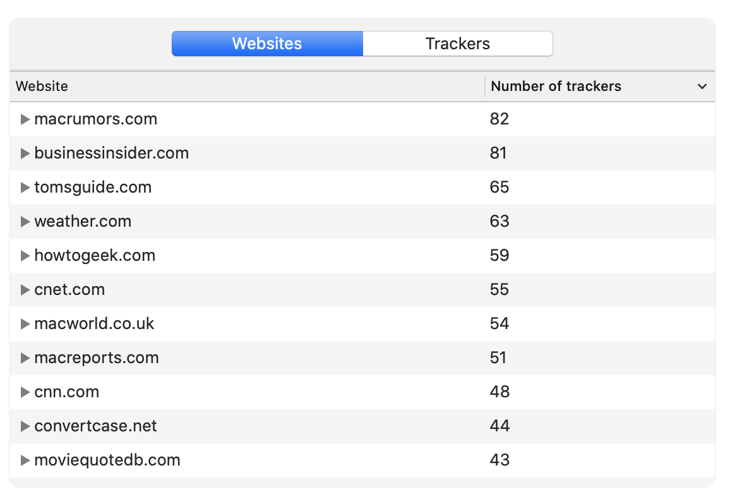Expand the tomsguide.com row arrow
Viewport: 730px width, 504px height.
click(25, 188)
